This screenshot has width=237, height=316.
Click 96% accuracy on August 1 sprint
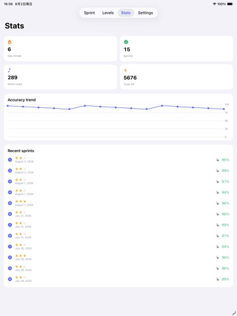(x=225, y=203)
